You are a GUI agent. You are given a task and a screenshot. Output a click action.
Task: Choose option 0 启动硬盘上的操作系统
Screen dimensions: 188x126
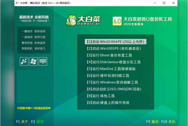(x=108, y=103)
